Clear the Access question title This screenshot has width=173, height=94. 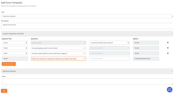click(x=26, y=43)
